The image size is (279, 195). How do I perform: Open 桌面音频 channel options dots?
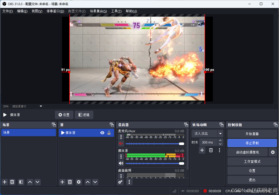pyautogui.click(x=121, y=176)
